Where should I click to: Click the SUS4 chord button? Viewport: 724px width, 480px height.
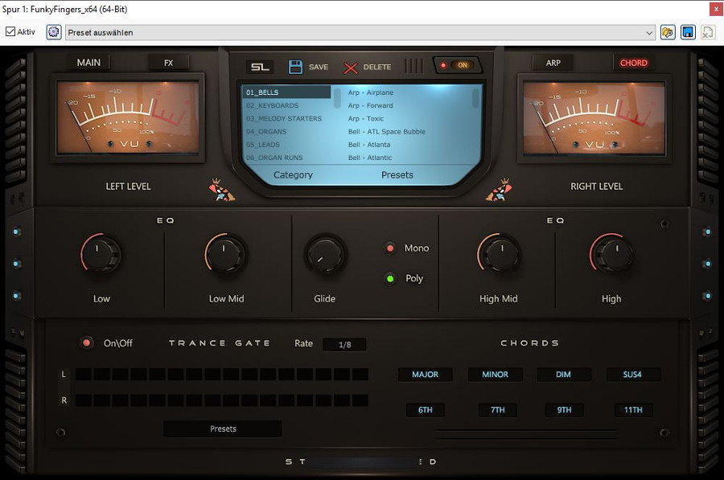click(632, 375)
